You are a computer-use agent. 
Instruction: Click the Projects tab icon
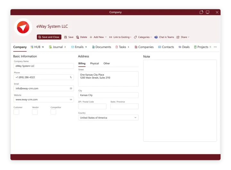pos(195,47)
